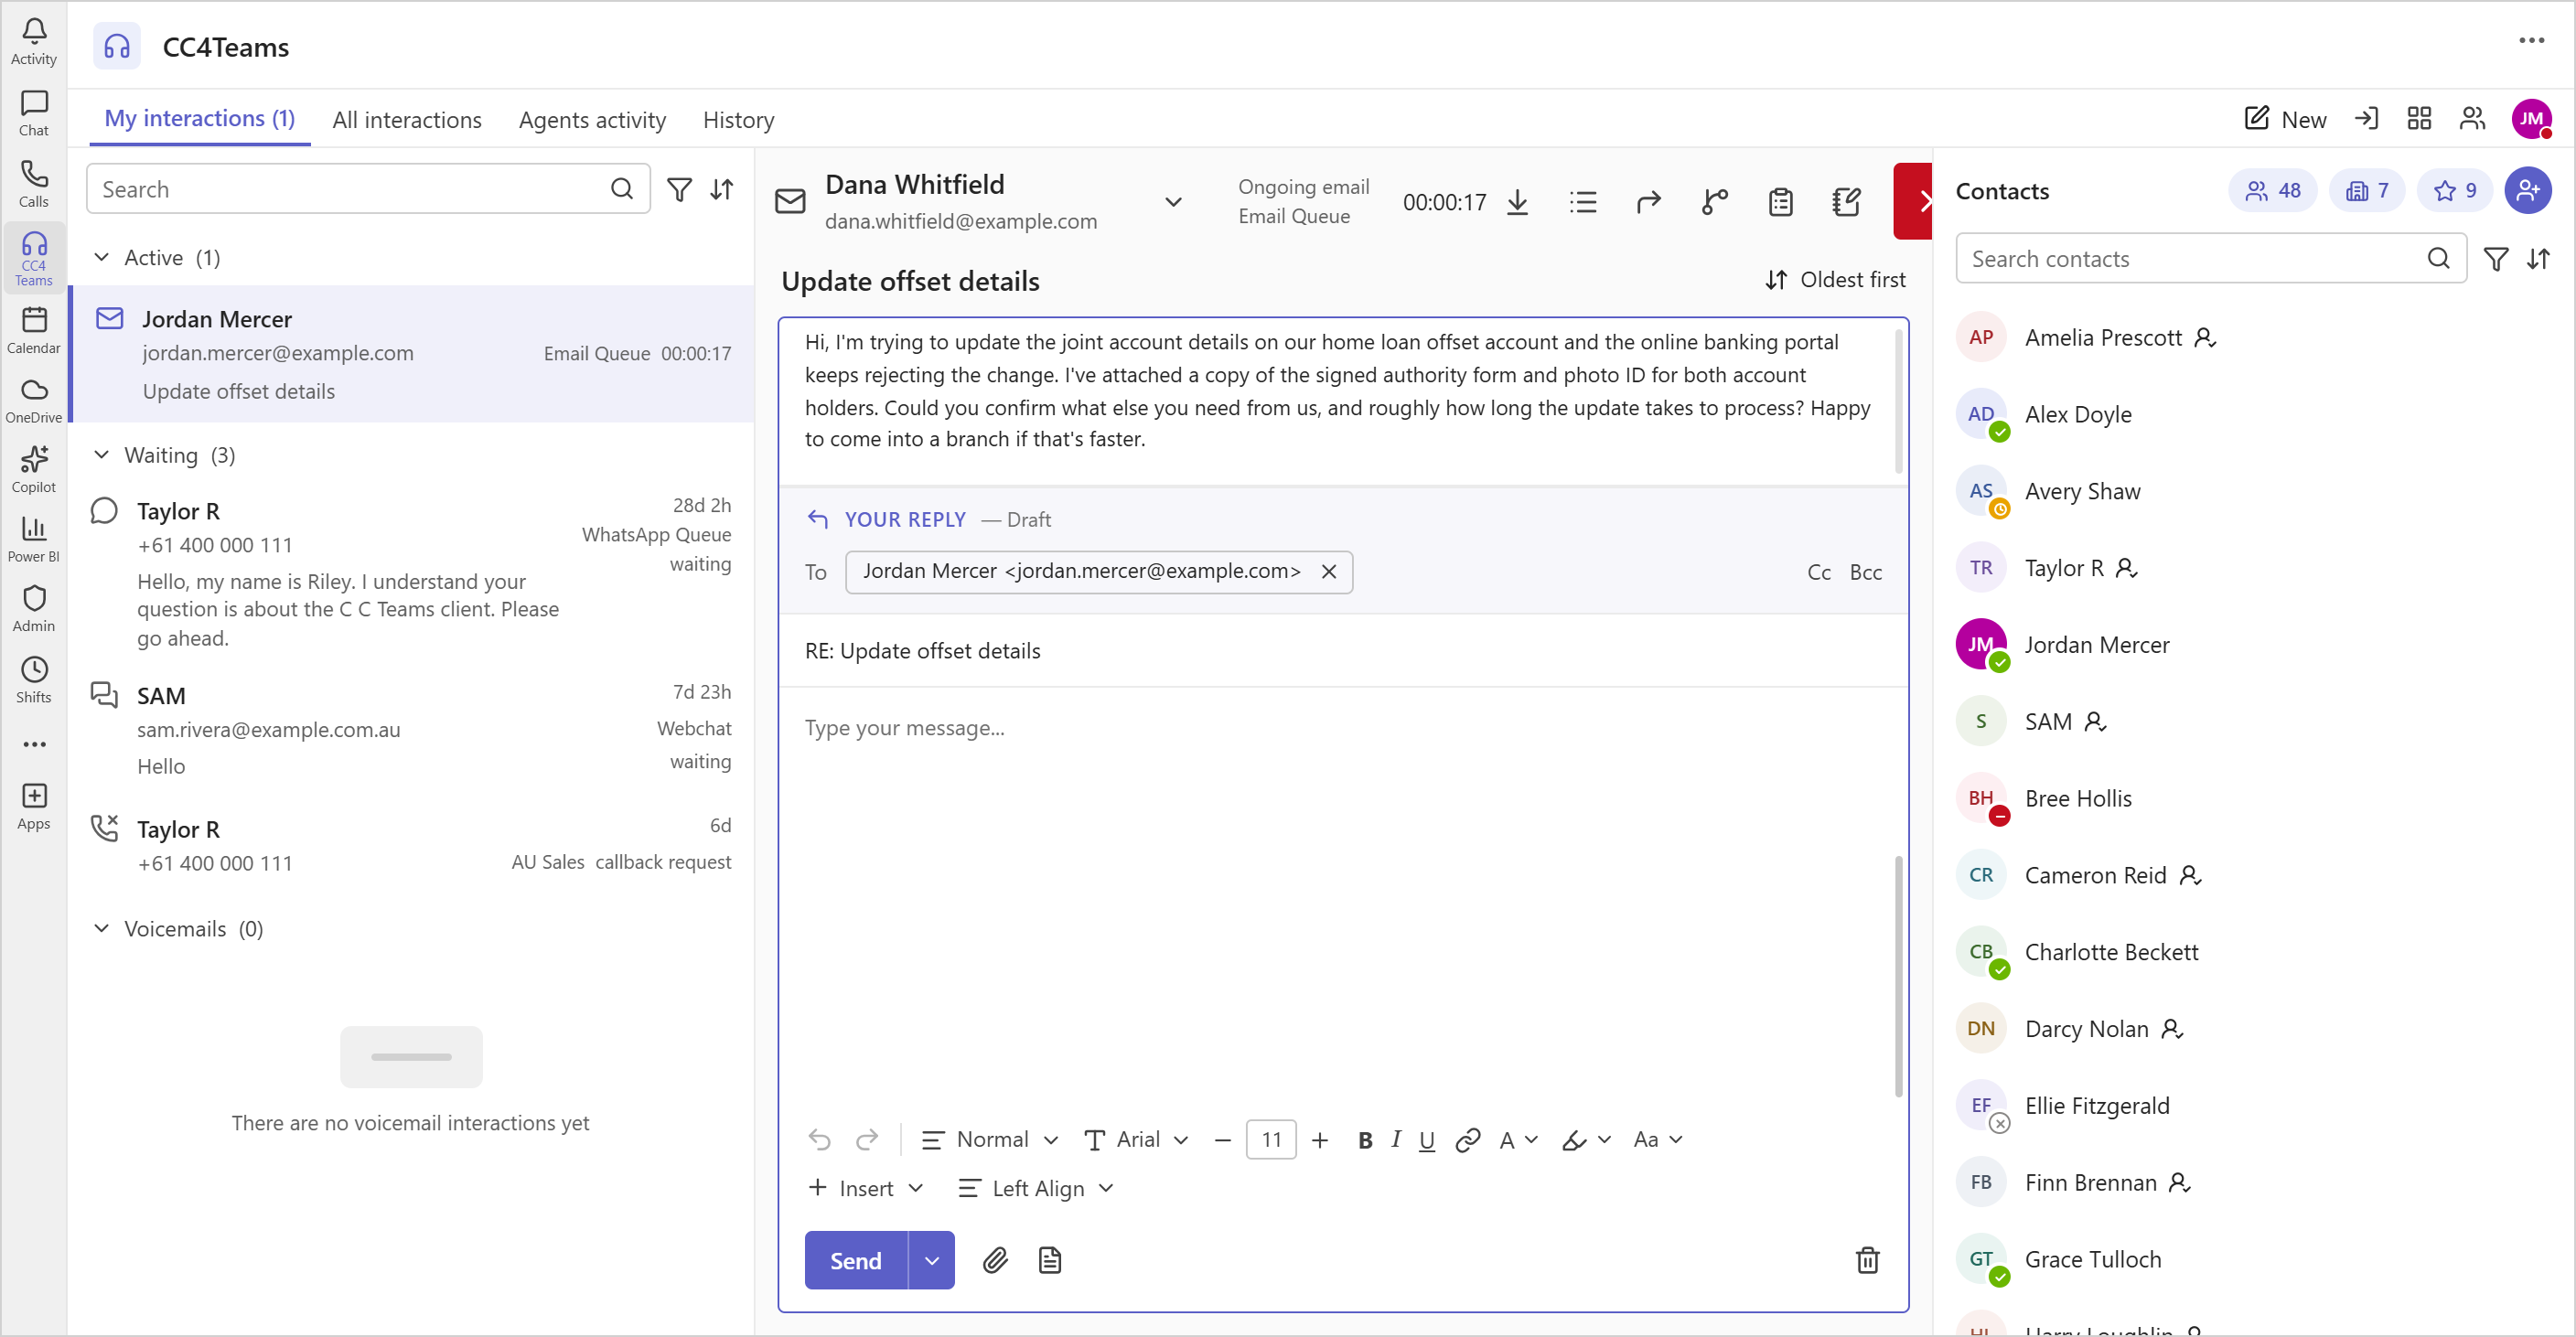Attach a file using the paperclip icon
This screenshot has height=1337, width=2576.
[994, 1260]
